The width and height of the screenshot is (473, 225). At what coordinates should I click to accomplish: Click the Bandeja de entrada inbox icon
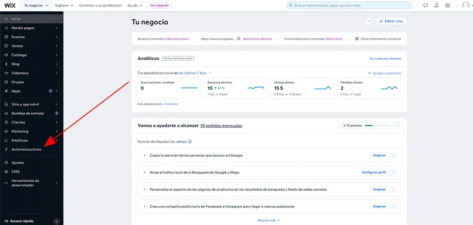(x=6, y=113)
